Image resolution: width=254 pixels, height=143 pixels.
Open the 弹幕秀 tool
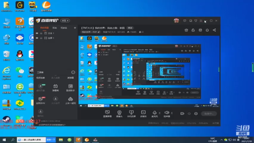click(55, 88)
